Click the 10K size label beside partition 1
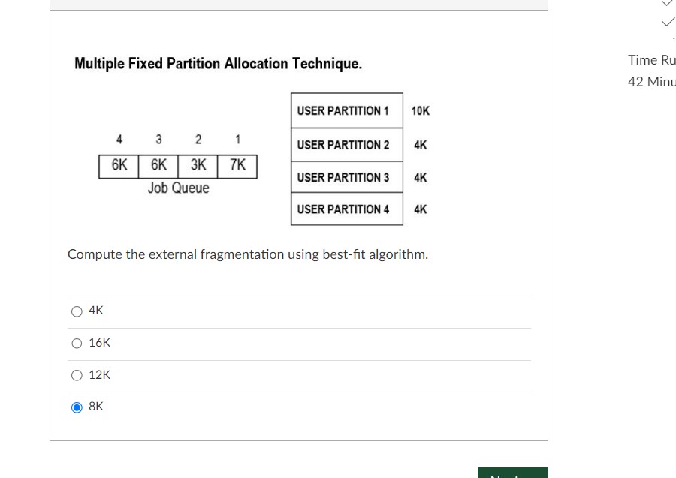This screenshot has width=676, height=478. (x=421, y=110)
